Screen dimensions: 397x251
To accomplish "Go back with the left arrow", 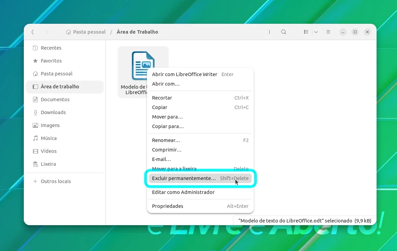I will [33, 32].
